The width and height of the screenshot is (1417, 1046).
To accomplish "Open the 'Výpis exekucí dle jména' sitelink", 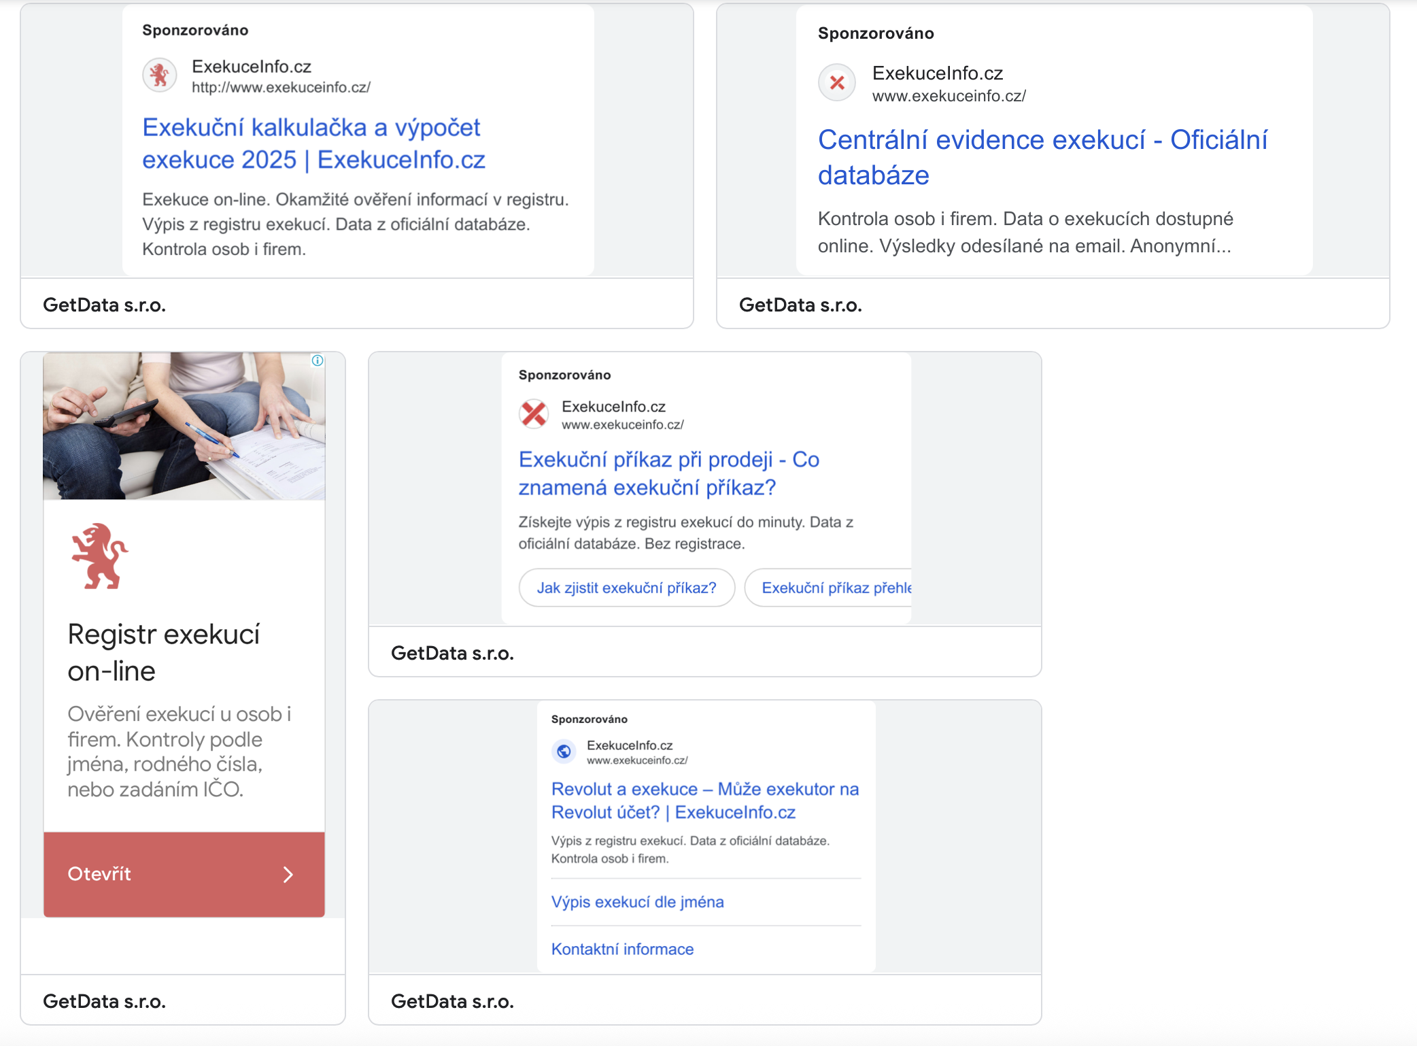I will click(x=638, y=902).
